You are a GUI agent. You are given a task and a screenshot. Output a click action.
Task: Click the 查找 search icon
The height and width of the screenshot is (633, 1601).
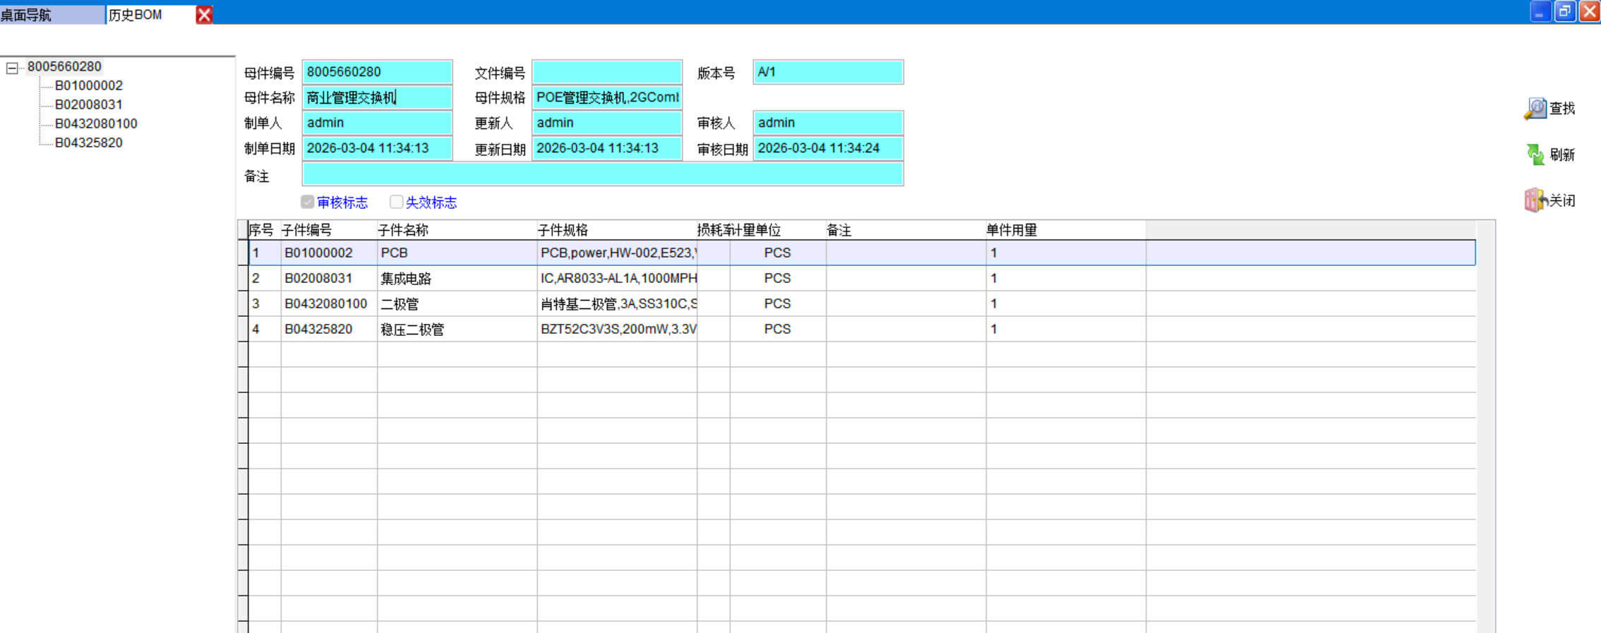click(x=1535, y=109)
